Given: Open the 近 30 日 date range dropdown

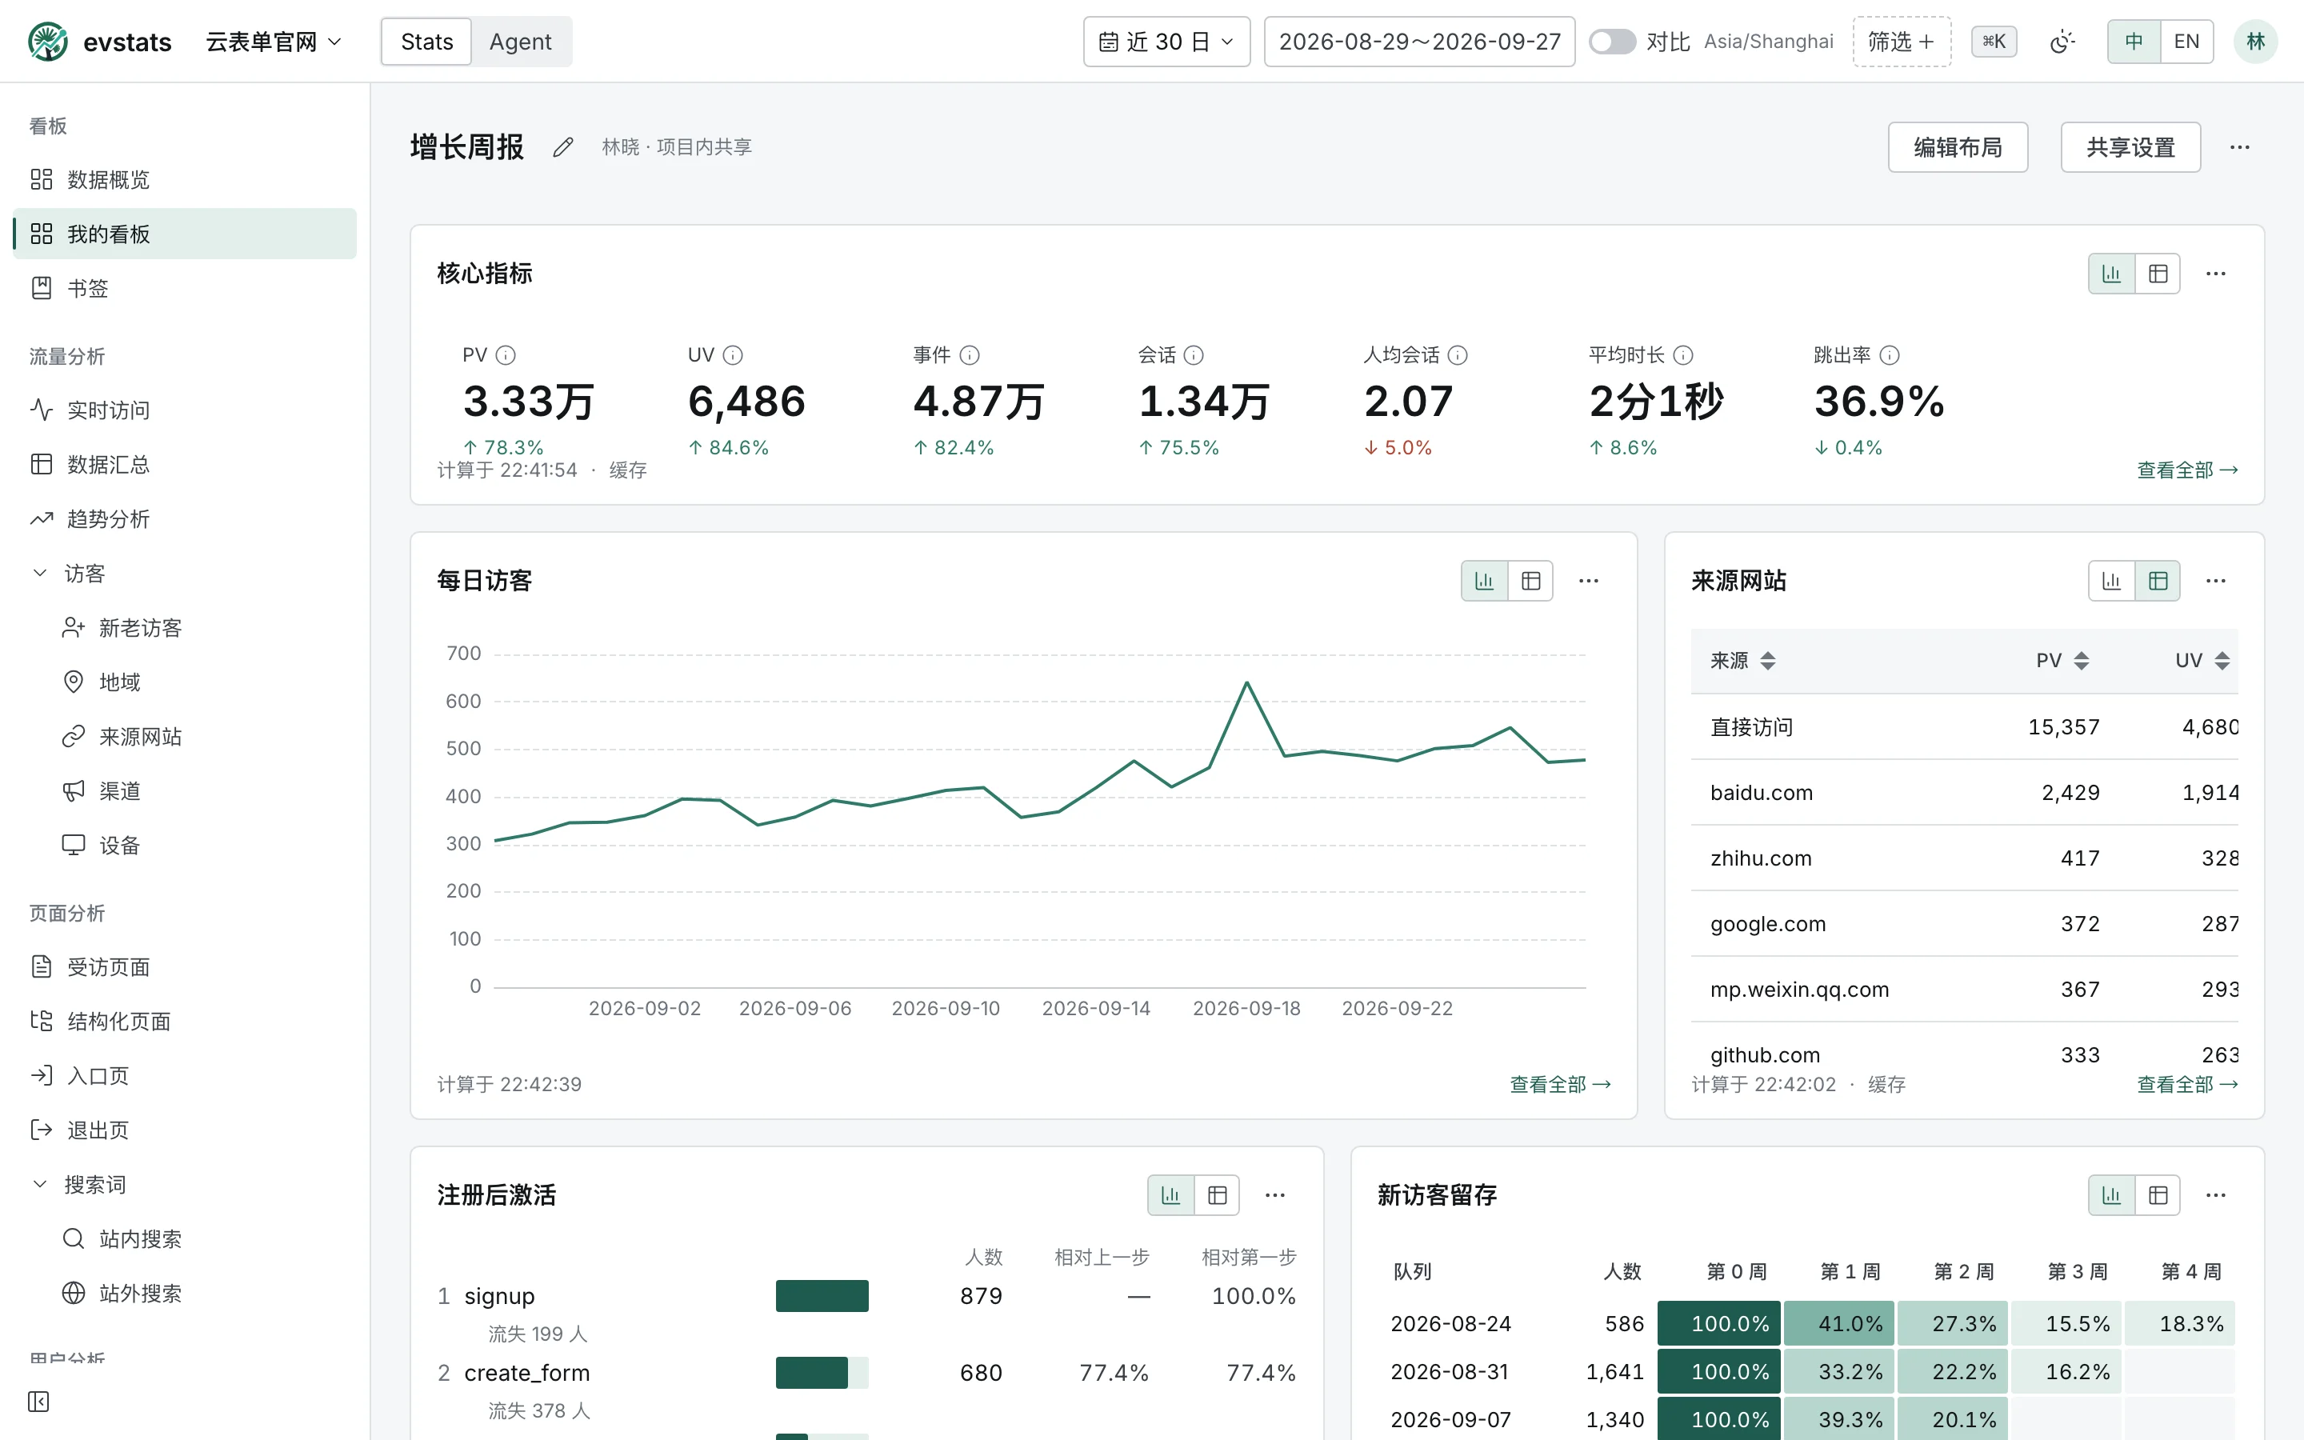Looking at the screenshot, I should pos(1166,42).
